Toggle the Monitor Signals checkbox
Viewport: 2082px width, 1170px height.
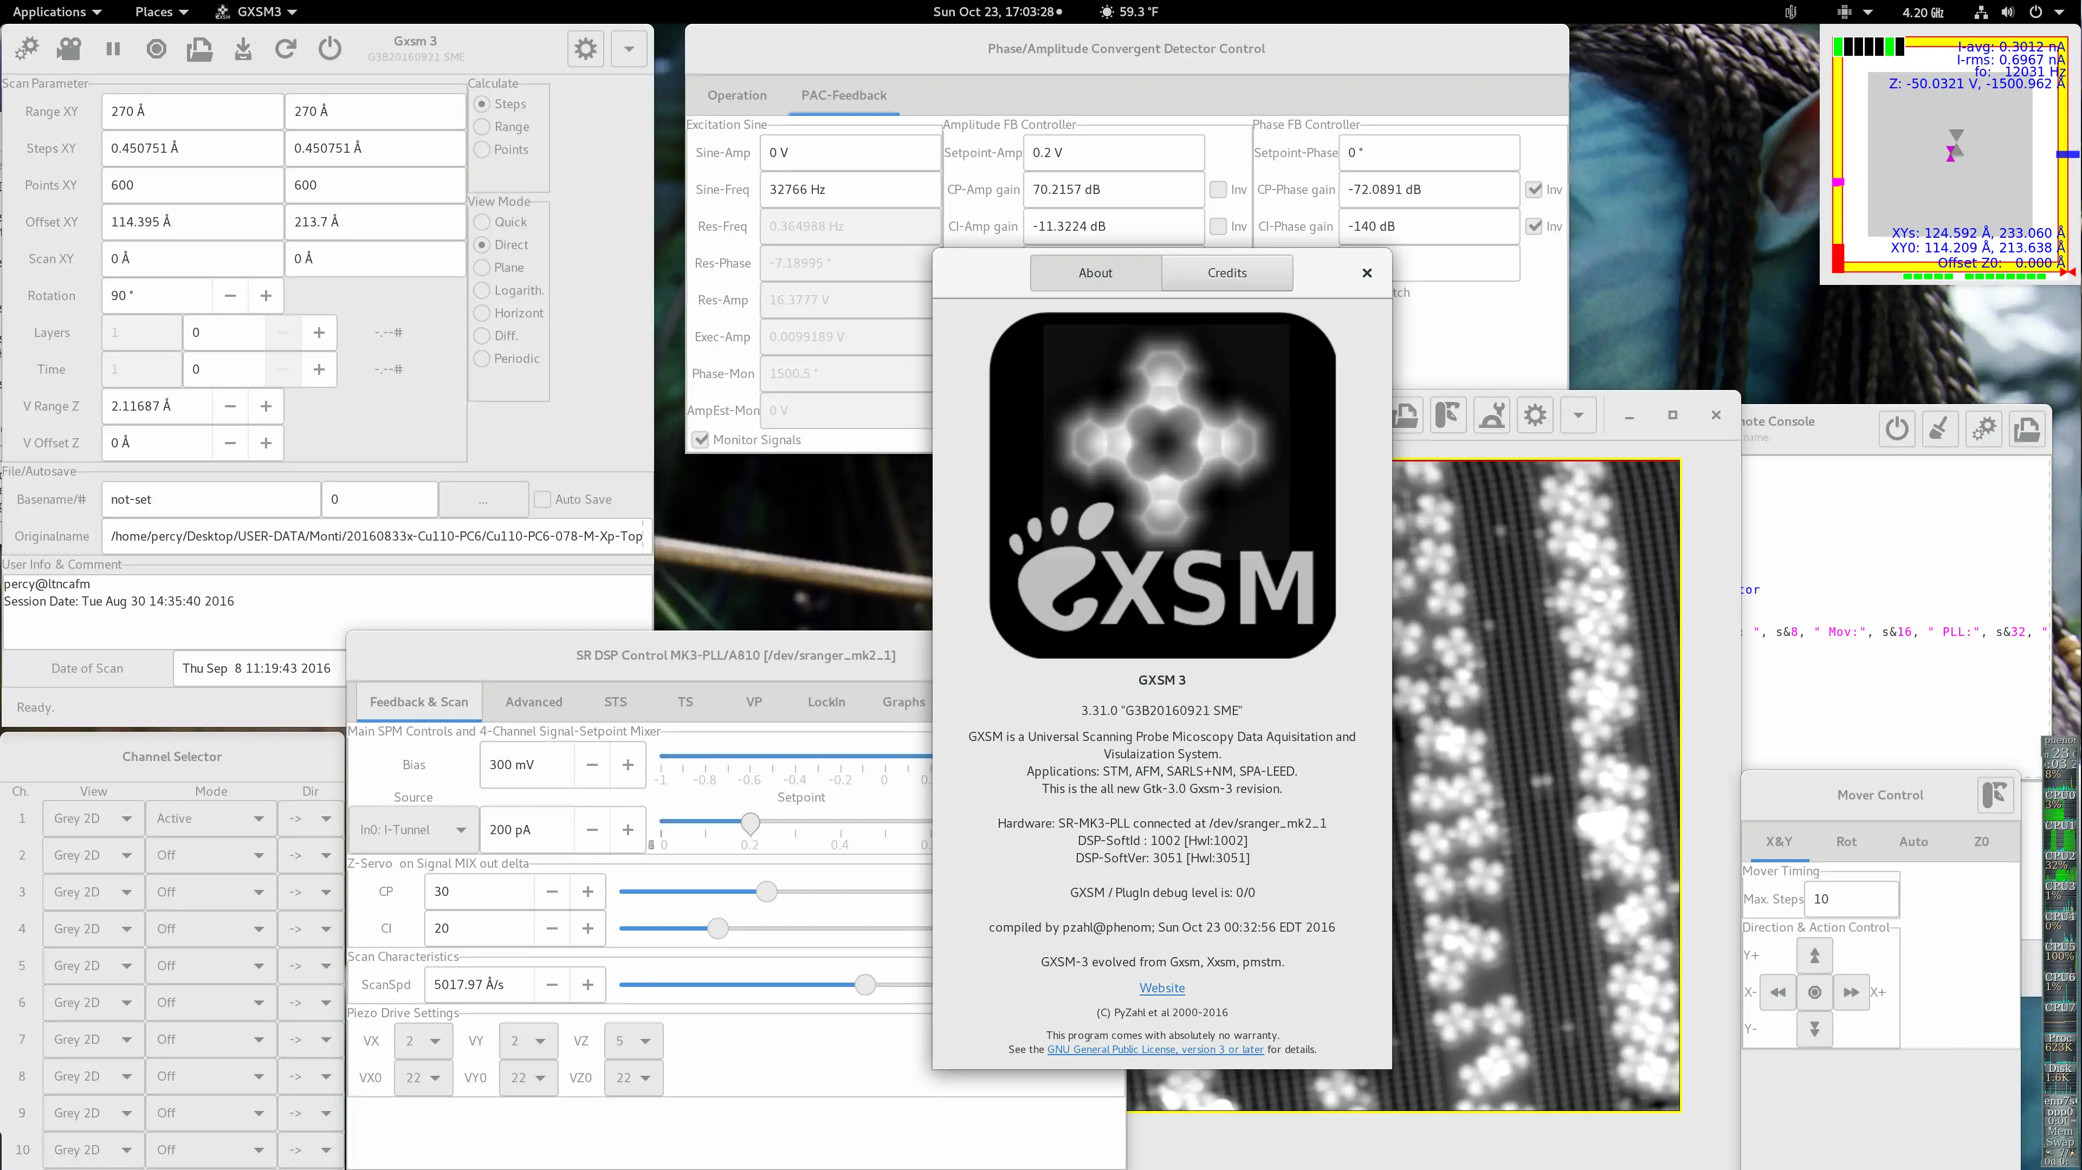699,439
